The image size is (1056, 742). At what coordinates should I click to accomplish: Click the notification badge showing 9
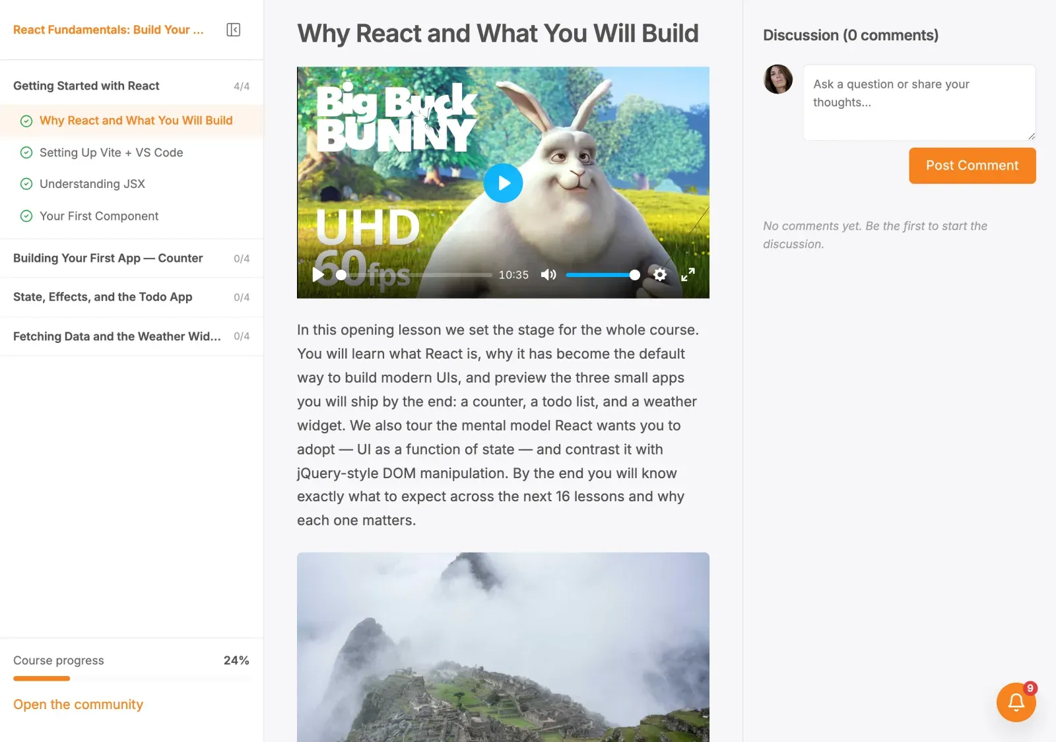pyautogui.click(x=1030, y=688)
